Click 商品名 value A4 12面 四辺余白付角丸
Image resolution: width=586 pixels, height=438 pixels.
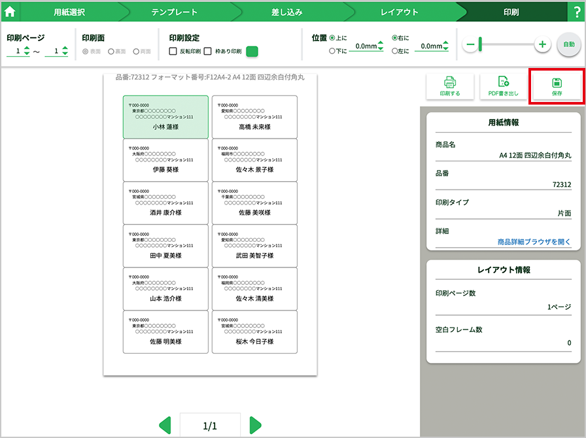[x=535, y=155]
